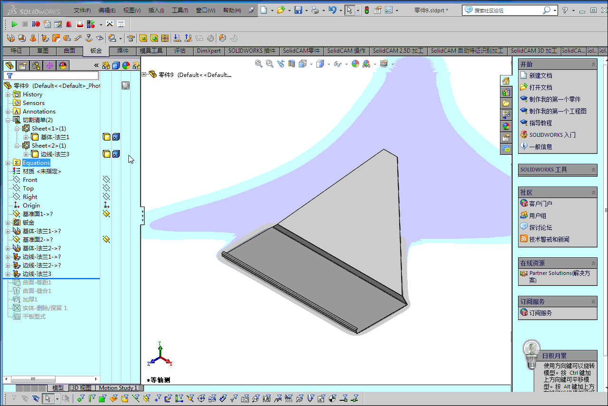The image size is (608, 406).
Task: Toggle hide/show icon for Top plane
Action: (x=106, y=188)
